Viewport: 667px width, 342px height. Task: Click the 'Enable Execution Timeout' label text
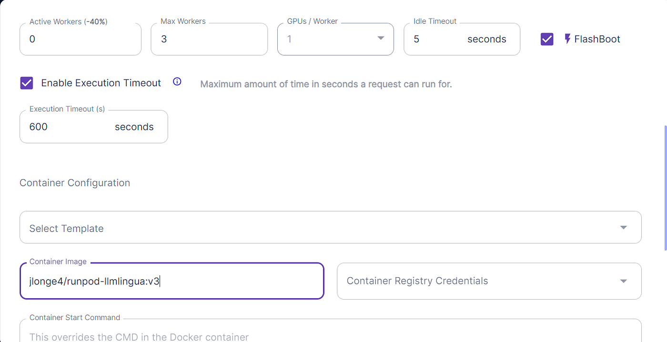coord(101,83)
